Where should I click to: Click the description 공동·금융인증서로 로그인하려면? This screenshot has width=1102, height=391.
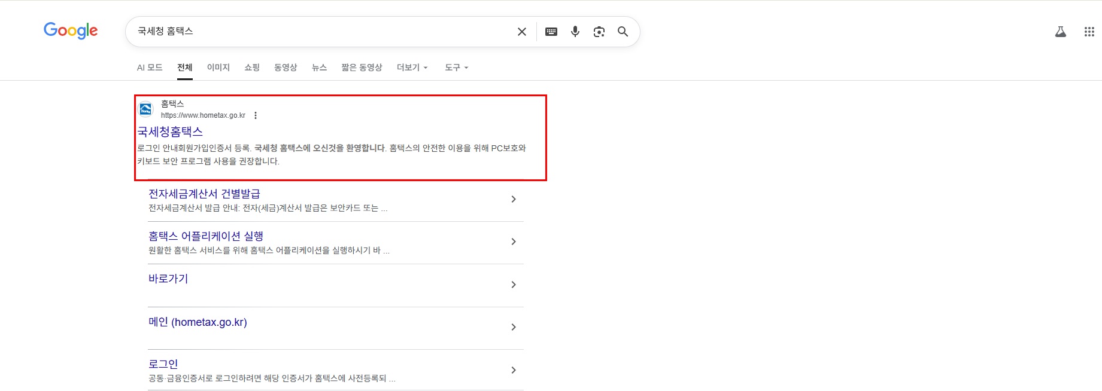(x=272, y=378)
